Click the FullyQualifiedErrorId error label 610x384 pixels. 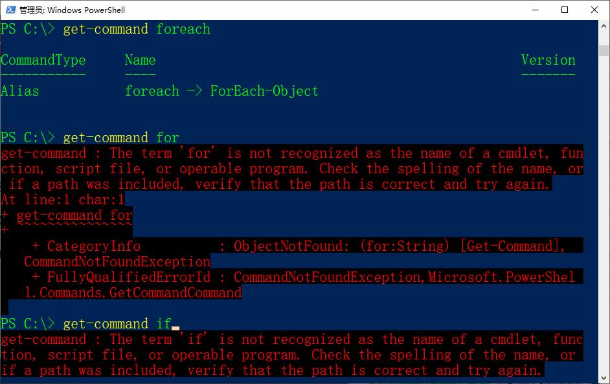[x=129, y=277]
